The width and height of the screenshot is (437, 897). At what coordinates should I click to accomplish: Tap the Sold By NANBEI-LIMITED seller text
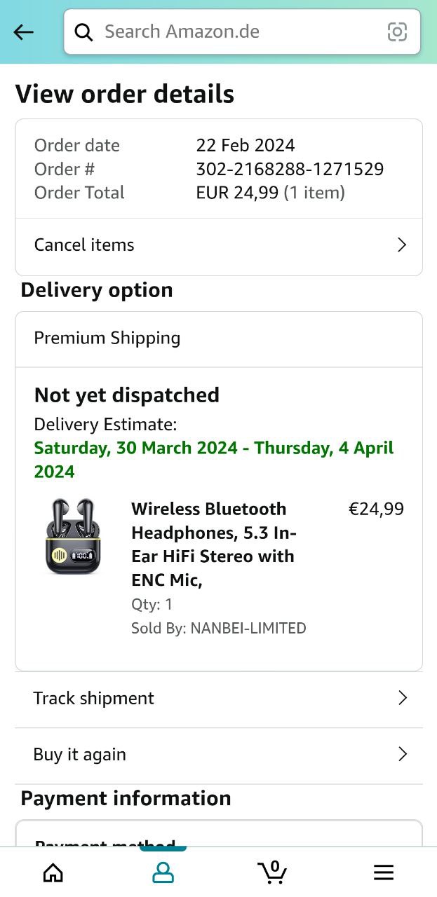pyautogui.click(x=219, y=628)
